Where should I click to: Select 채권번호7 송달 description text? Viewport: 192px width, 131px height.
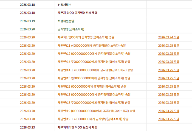click(x=94, y=95)
